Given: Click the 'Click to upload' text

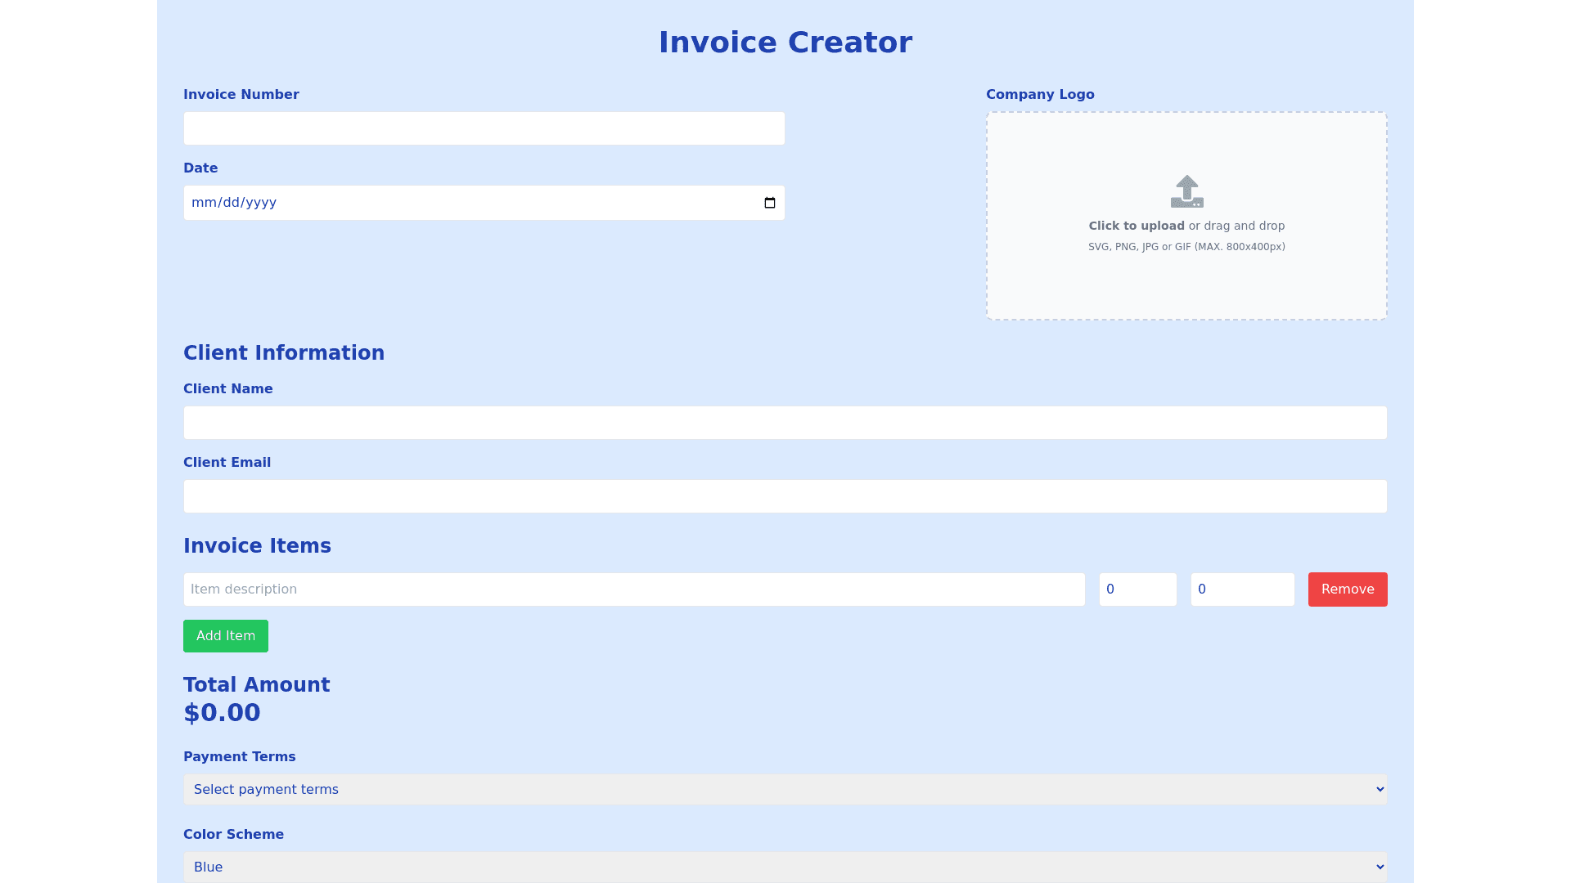Looking at the screenshot, I should tap(1136, 226).
